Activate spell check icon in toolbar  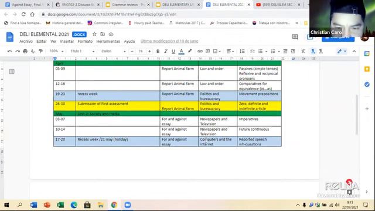[33, 51]
